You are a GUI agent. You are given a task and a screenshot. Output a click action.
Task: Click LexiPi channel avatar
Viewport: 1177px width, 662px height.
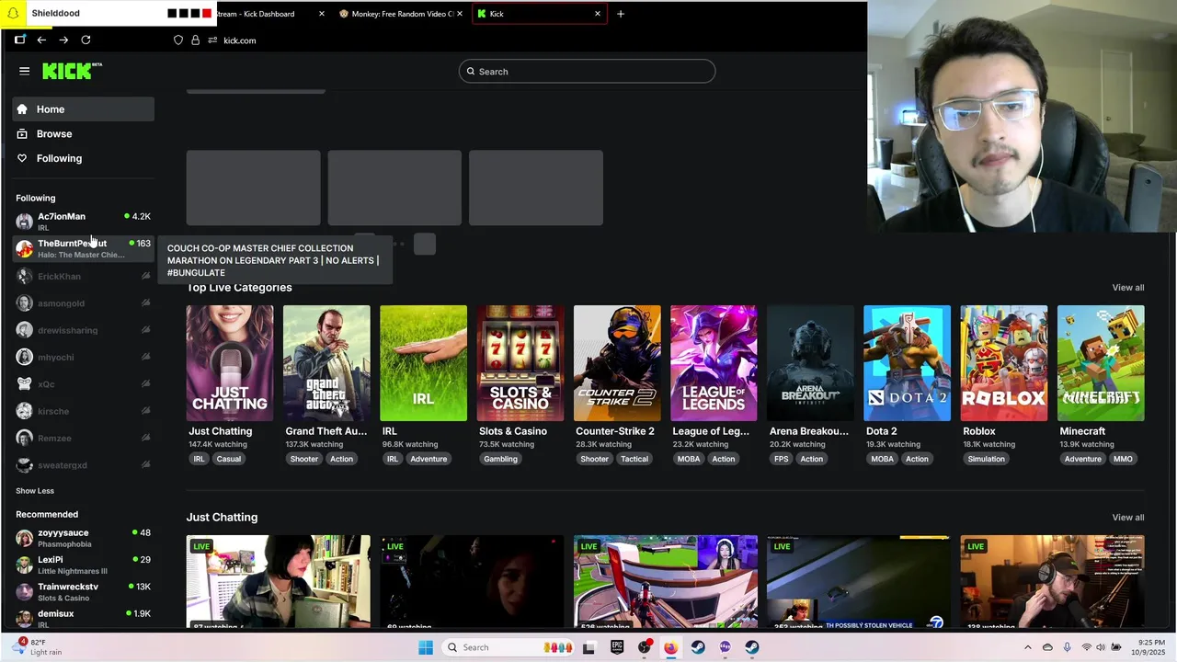coord(24,565)
